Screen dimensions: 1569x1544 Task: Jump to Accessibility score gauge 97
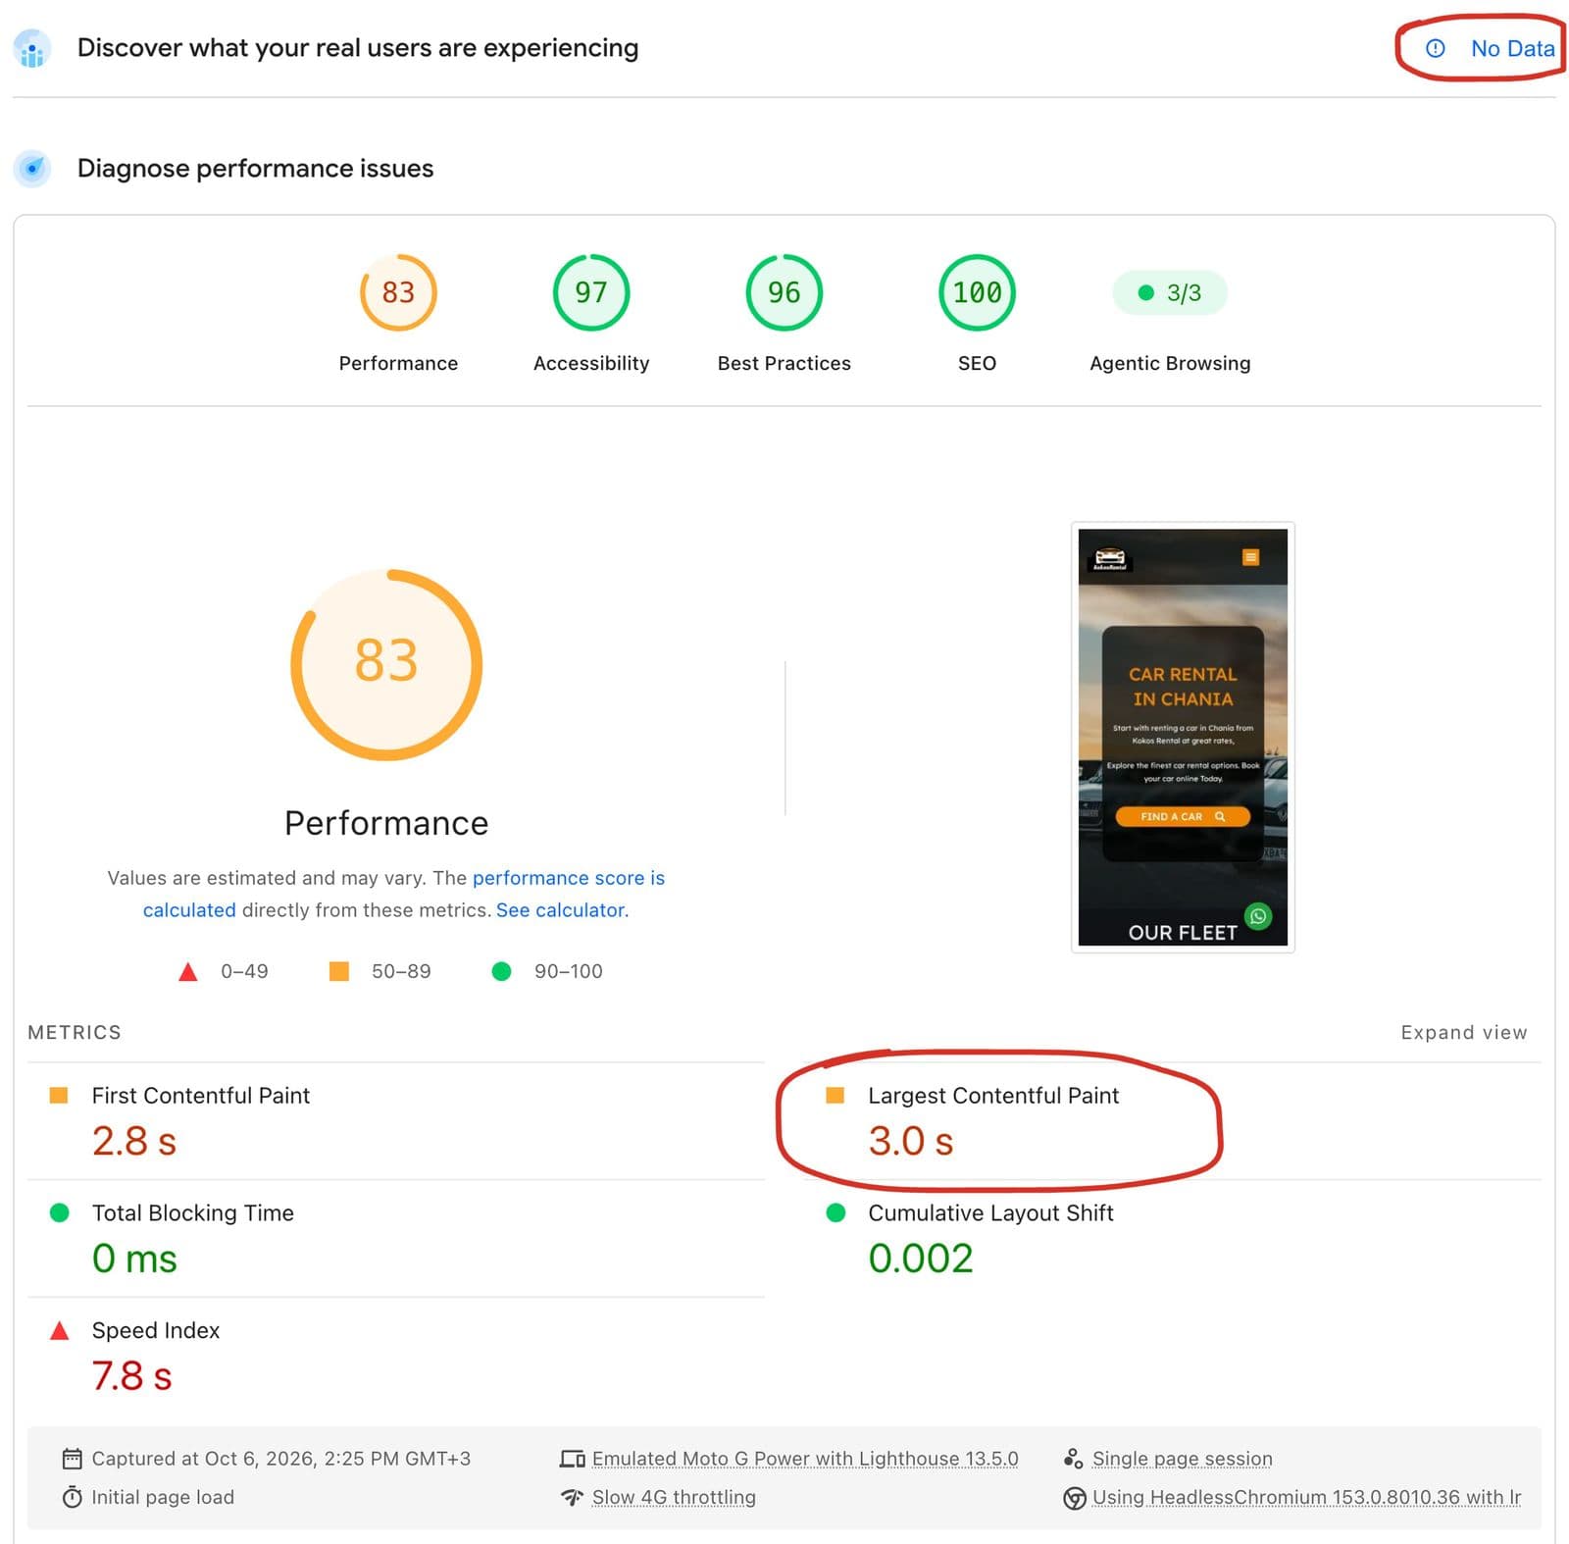[x=591, y=292]
